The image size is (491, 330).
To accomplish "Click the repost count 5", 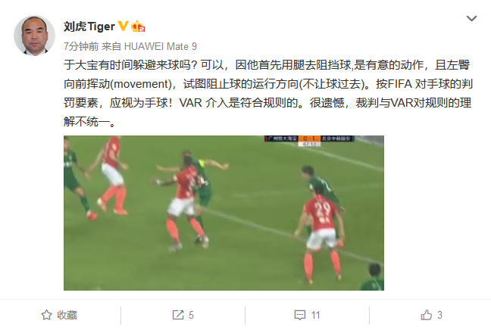I will point(191,315).
